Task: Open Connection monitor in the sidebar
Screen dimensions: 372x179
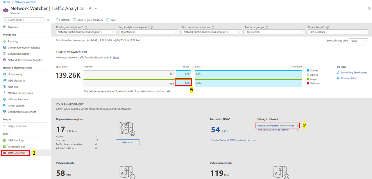Action: pyautogui.click(x=19, y=54)
